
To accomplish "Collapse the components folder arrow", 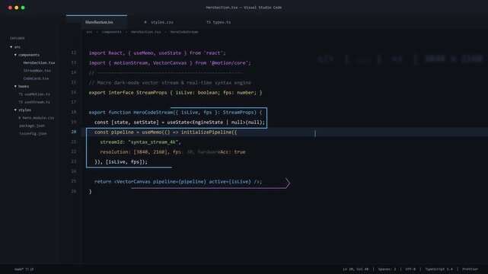I will click(x=15, y=55).
